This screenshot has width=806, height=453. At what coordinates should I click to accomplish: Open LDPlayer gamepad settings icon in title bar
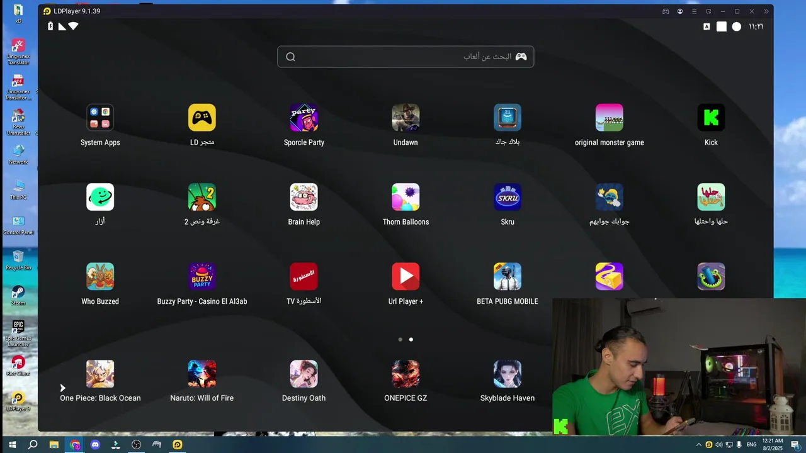[666, 11]
